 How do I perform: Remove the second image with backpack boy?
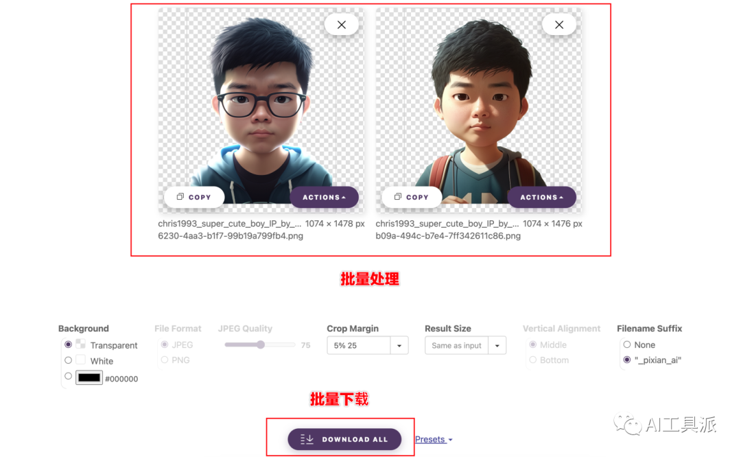[559, 25]
